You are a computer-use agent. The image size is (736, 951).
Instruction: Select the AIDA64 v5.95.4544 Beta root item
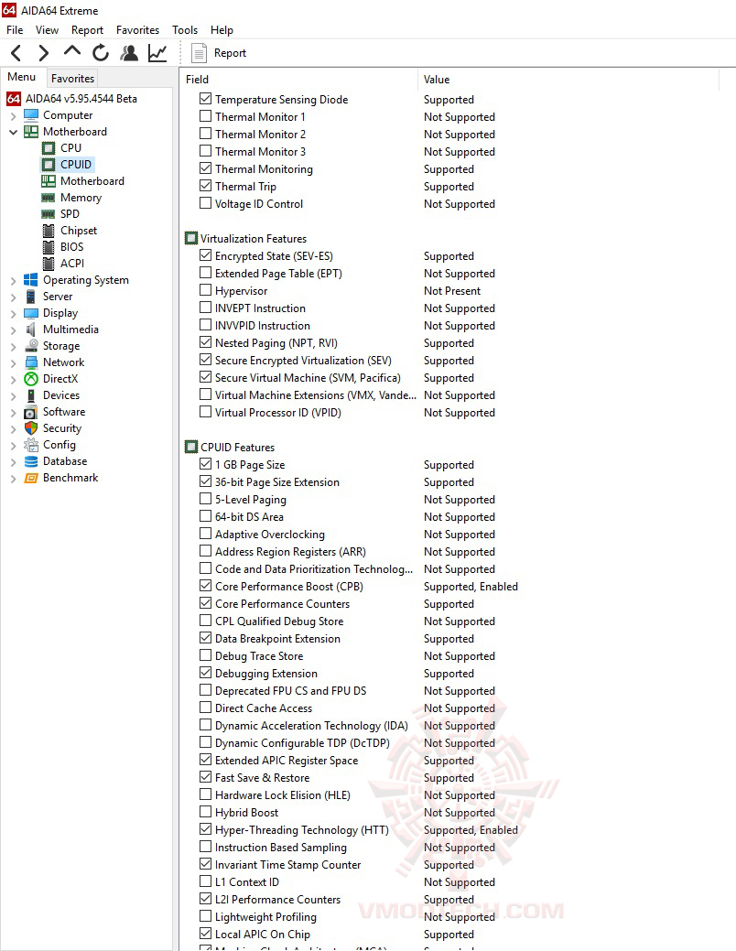click(x=81, y=99)
